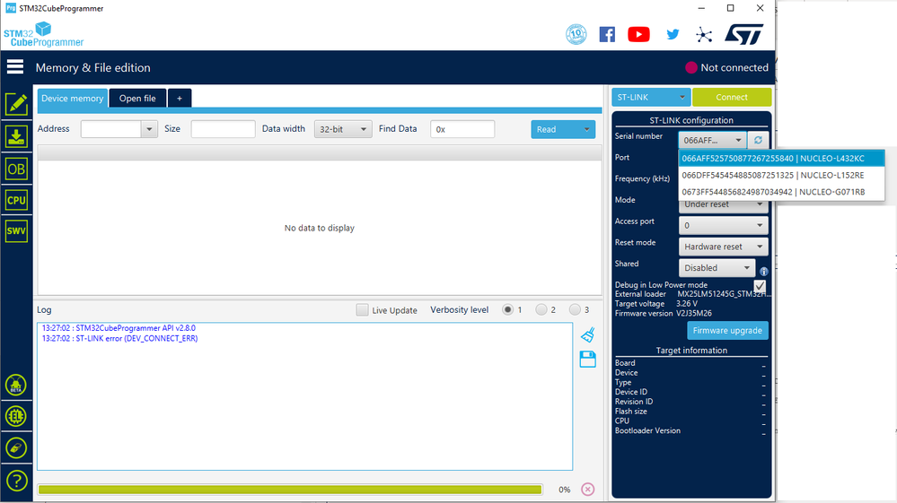The height and width of the screenshot is (503, 897).
Task: Click the eraser icon in sidebar
Action: [16, 447]
